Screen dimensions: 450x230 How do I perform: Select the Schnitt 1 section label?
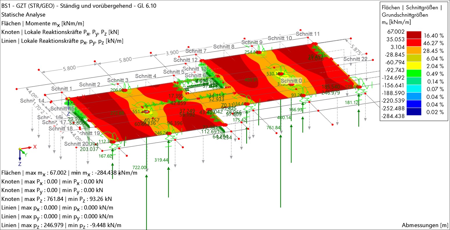click(x=62, y=89)
